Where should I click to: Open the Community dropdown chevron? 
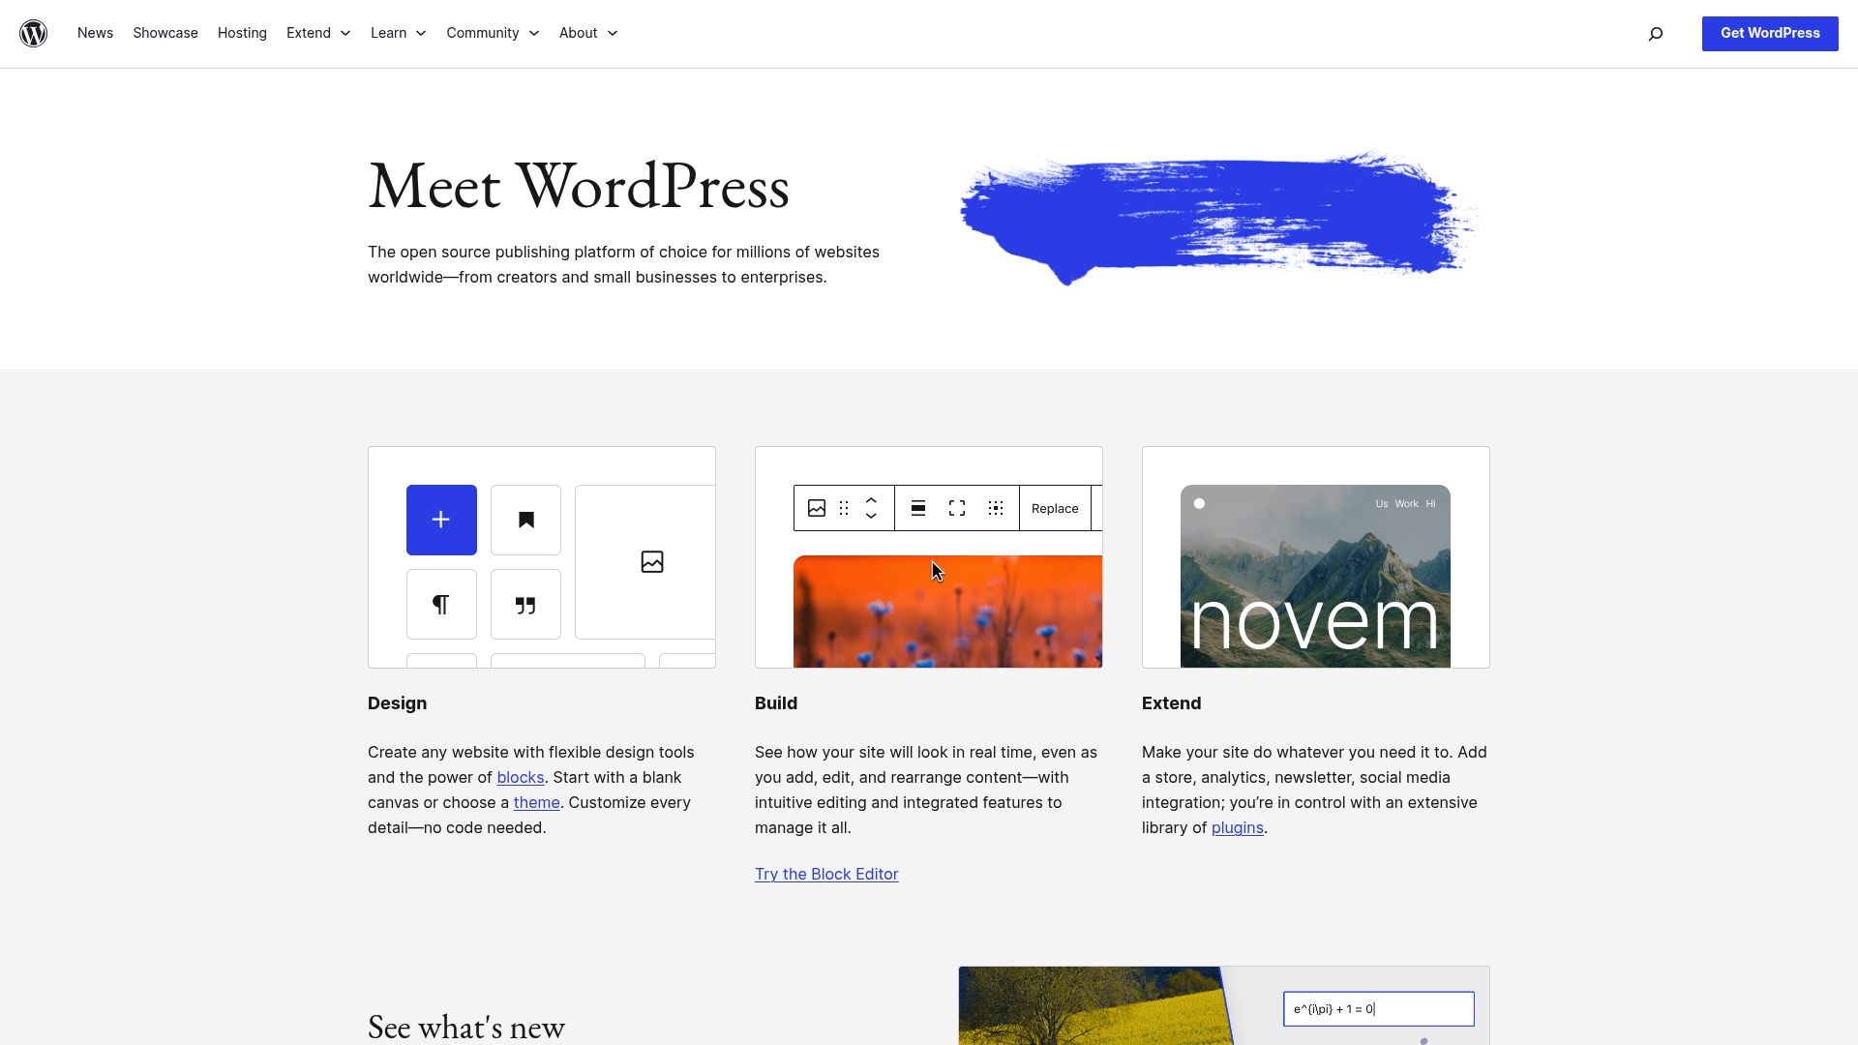coord(534,33)
